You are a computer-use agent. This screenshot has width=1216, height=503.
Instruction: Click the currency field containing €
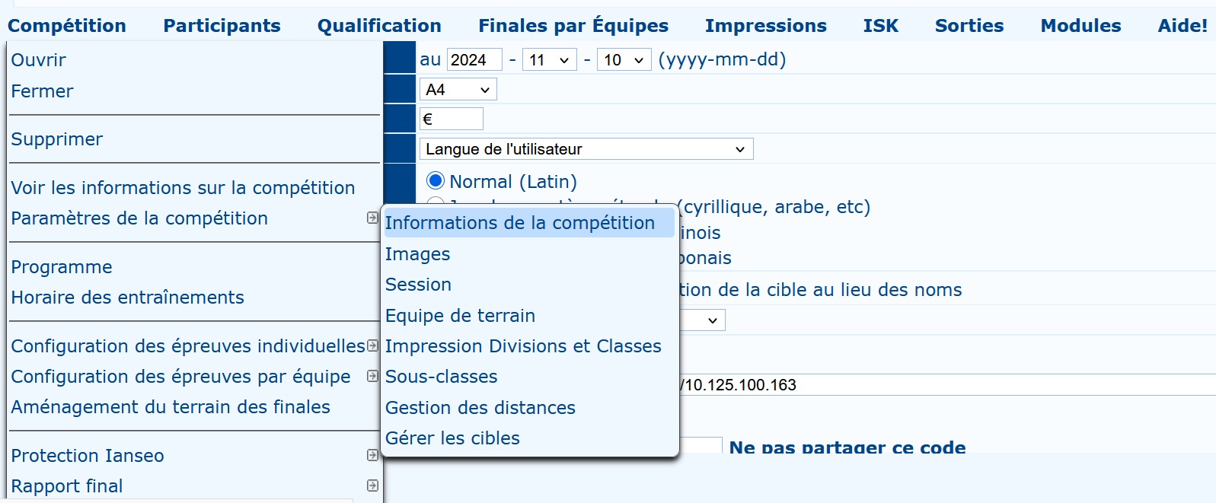(452, 119)
